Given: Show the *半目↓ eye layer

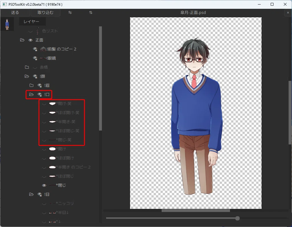Looking at the screenshot, I should point(44,213).
